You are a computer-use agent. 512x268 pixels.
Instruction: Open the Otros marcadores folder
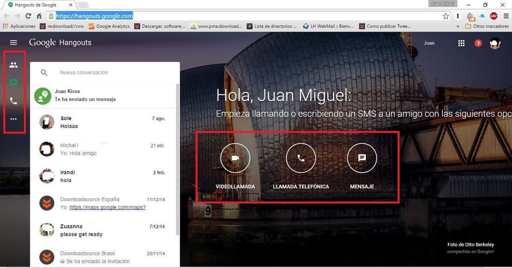click(x=487, y=26)
